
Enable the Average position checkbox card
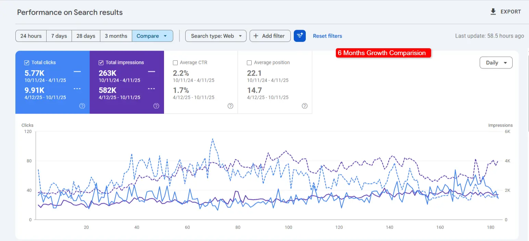[275, 82]
